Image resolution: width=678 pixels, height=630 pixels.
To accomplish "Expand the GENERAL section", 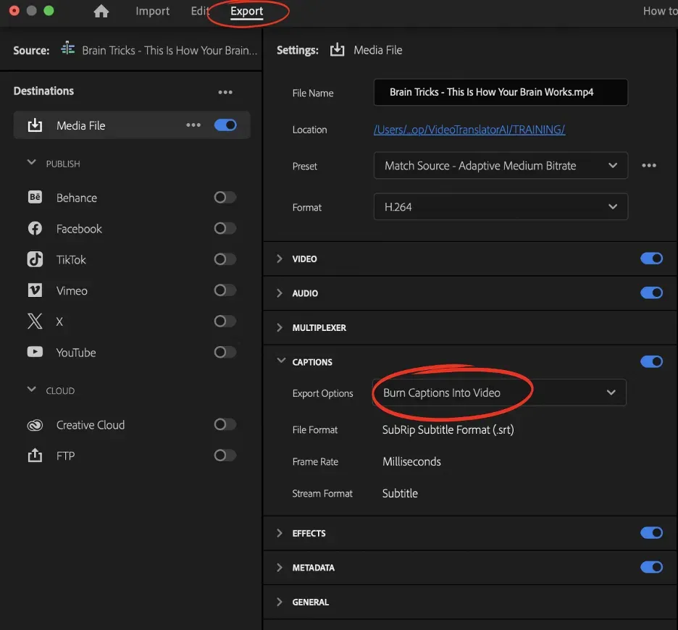I will coord(280,602).
